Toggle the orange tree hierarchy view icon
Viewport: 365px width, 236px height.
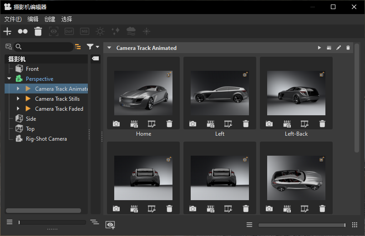[78, 47]
